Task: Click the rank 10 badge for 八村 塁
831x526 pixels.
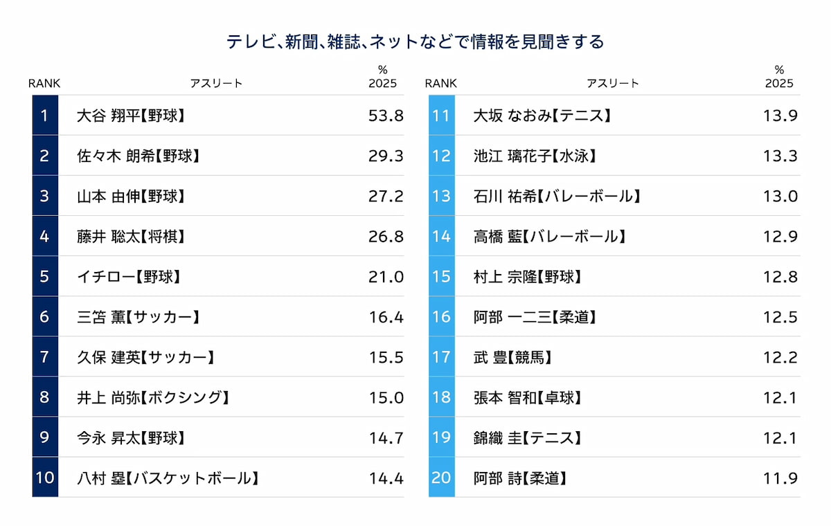Action: [44, 478]
